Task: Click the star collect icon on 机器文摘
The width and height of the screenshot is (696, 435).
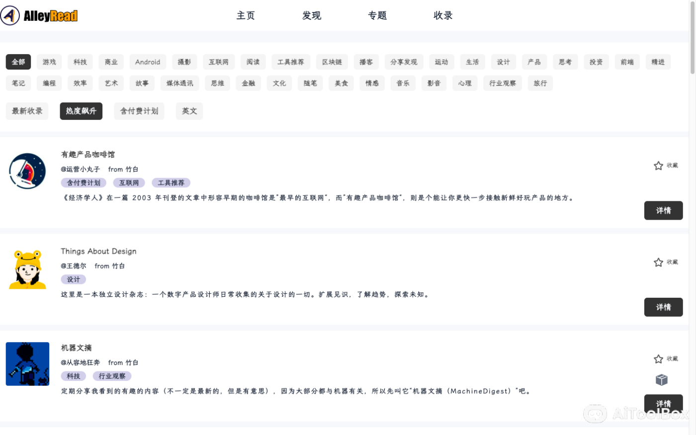Action: point(658,358)
